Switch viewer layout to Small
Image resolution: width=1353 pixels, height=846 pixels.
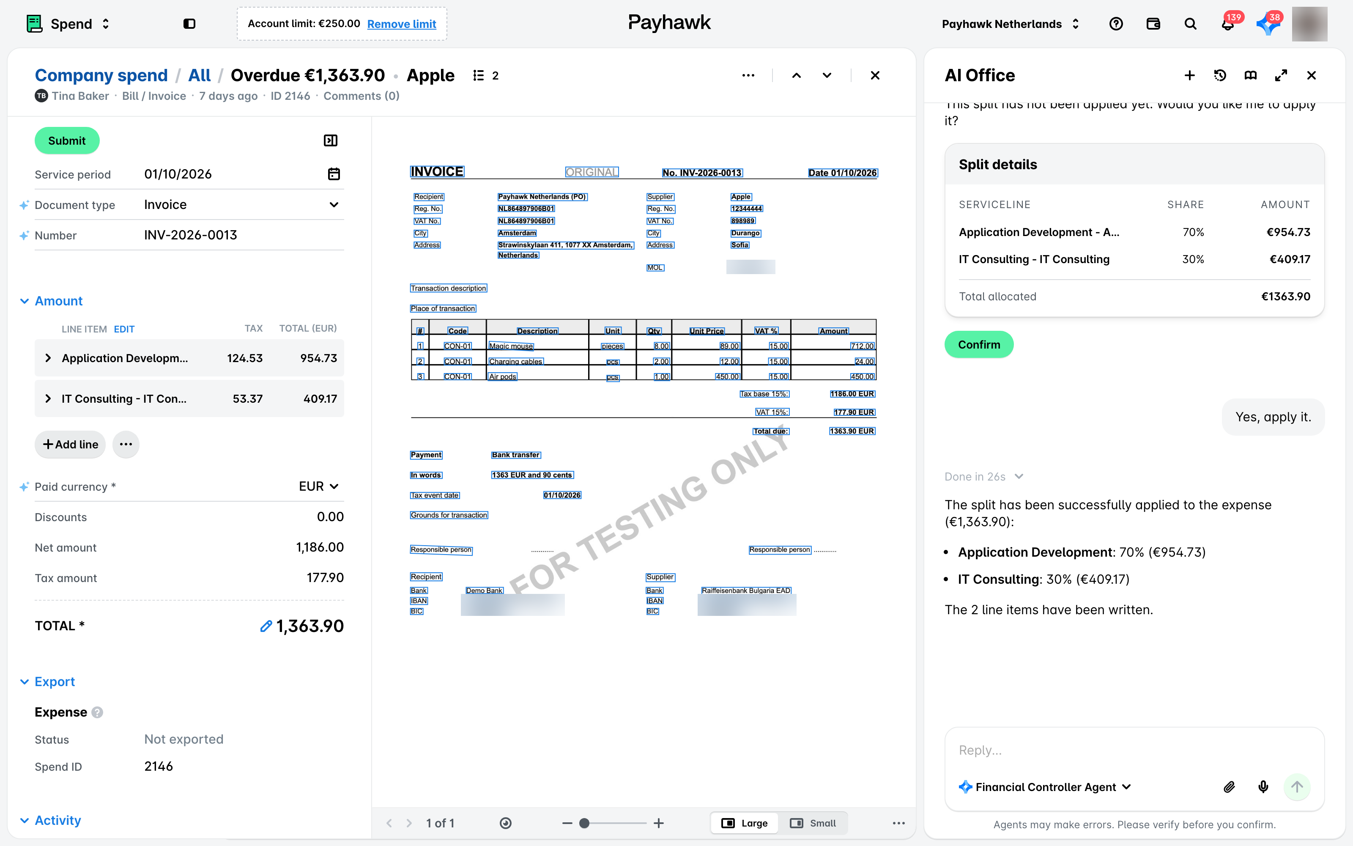pos(813,823)
